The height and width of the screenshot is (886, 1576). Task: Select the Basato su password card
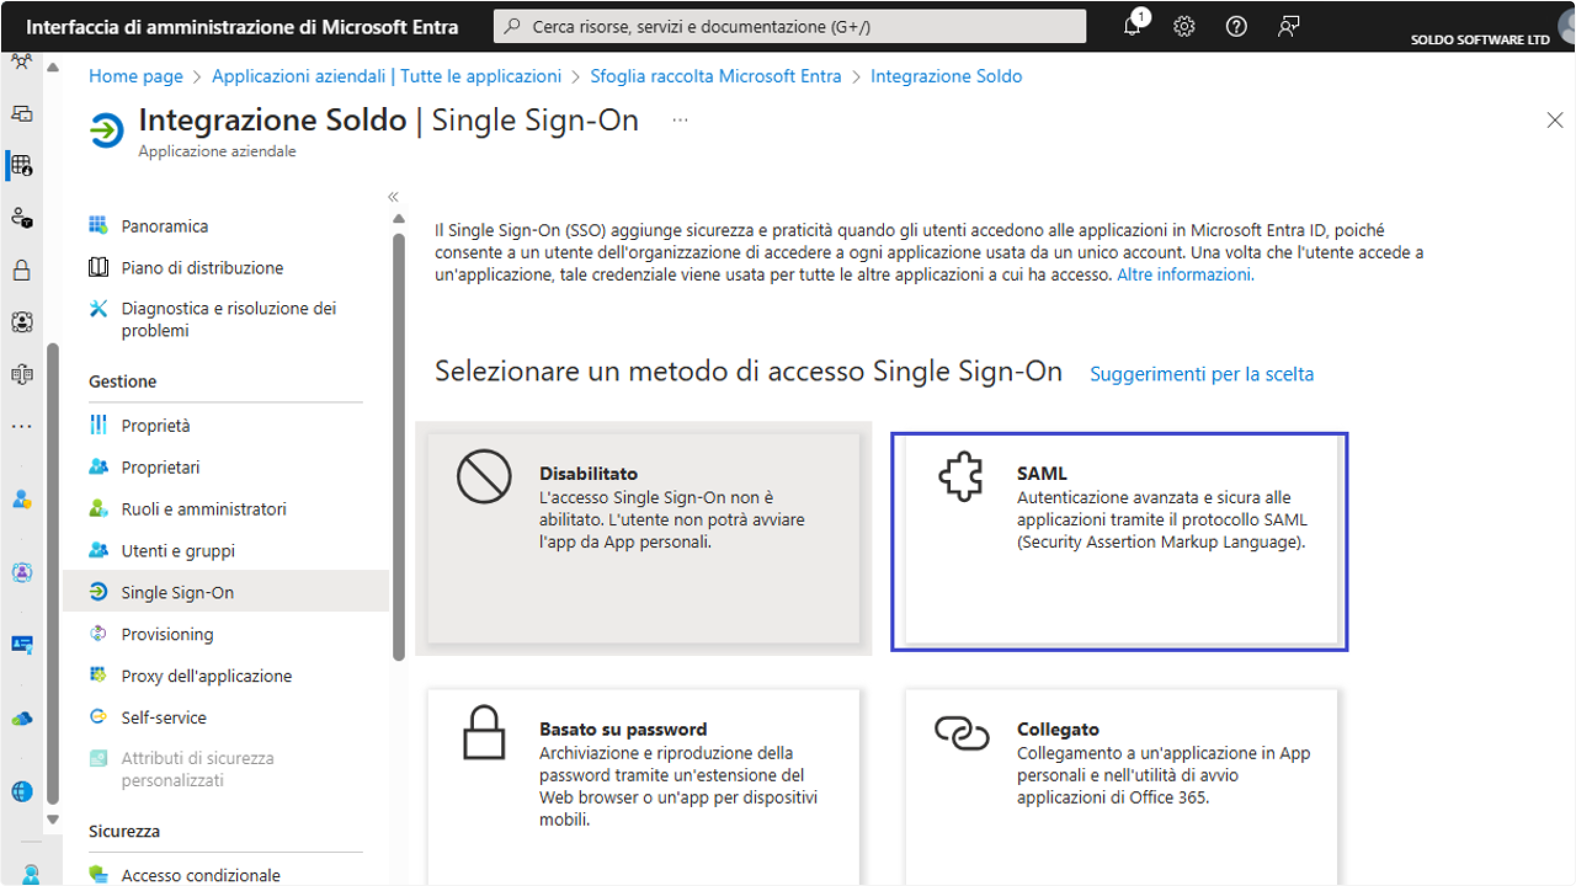643,788
